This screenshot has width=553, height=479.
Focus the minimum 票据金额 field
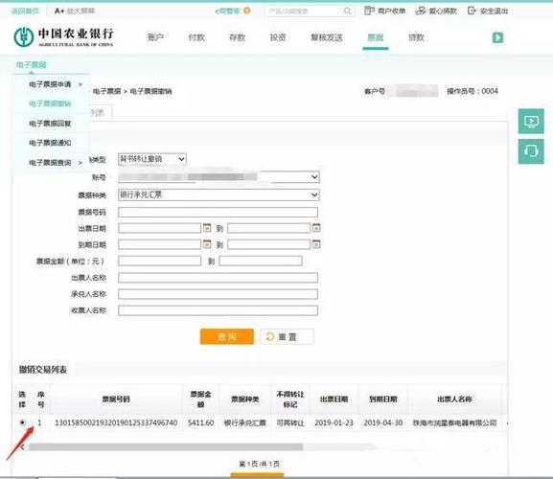(x=159, y=261)
